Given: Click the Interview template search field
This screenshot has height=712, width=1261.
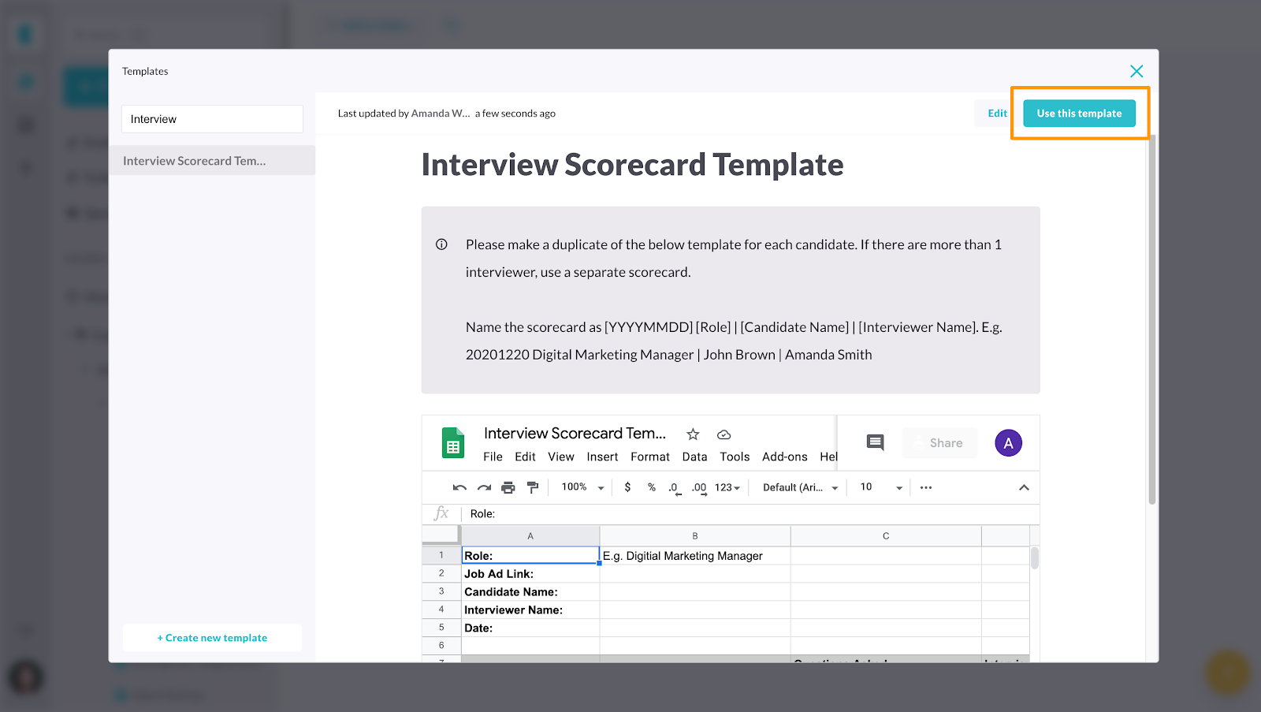Looking at the screenshot, I should (211, 118).
